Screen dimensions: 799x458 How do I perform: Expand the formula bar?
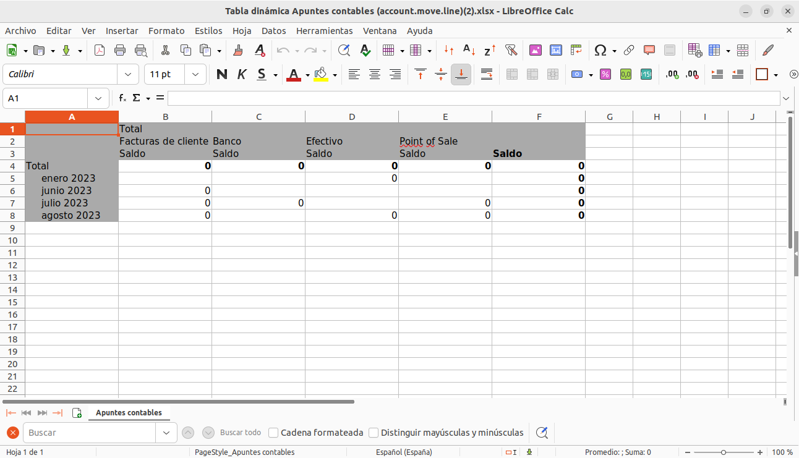click(x=786, y=98)
